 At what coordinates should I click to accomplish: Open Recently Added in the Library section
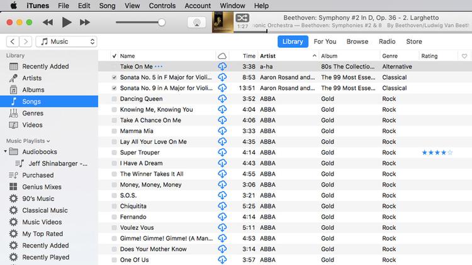pyautogui.click(x=49, y=67)
